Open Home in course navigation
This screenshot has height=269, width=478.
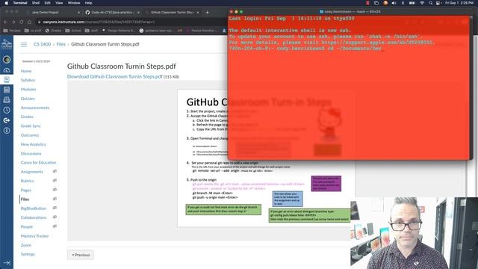pyautogui.click(x=26, y=71)
